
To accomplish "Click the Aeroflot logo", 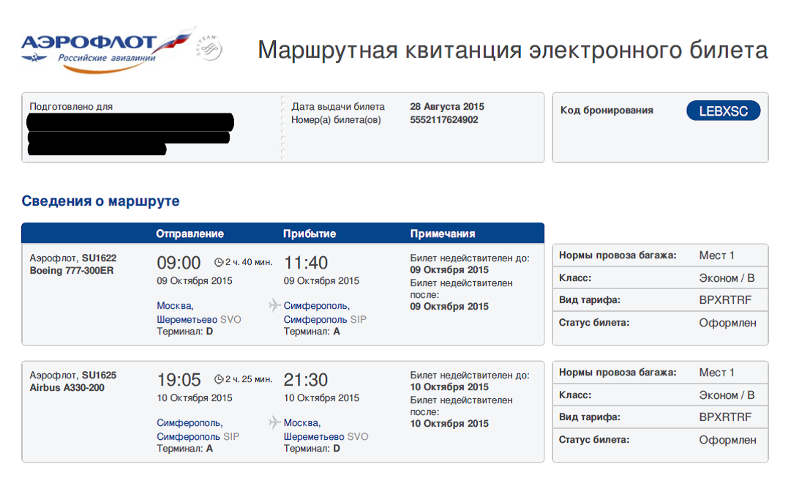I will pyautogui.click(x=108, y=50).
